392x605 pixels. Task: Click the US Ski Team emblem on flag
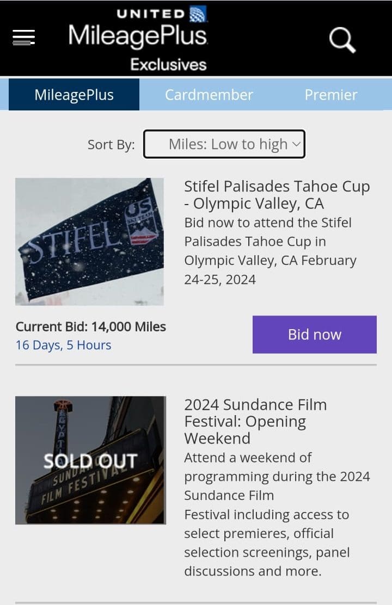(141, 224)
